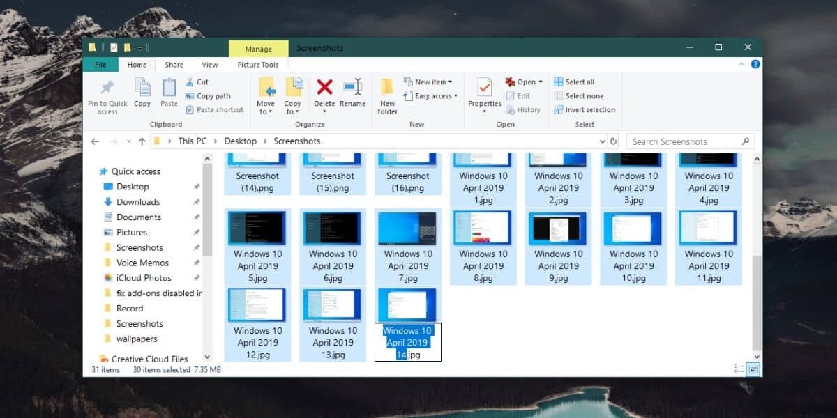Click the Copy icon in Clipboard group

point(142,88)
